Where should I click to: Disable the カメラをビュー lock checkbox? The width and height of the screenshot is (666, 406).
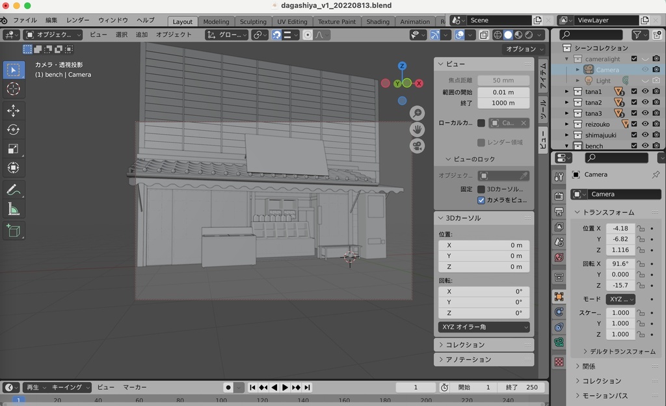[x=483, y=200]
